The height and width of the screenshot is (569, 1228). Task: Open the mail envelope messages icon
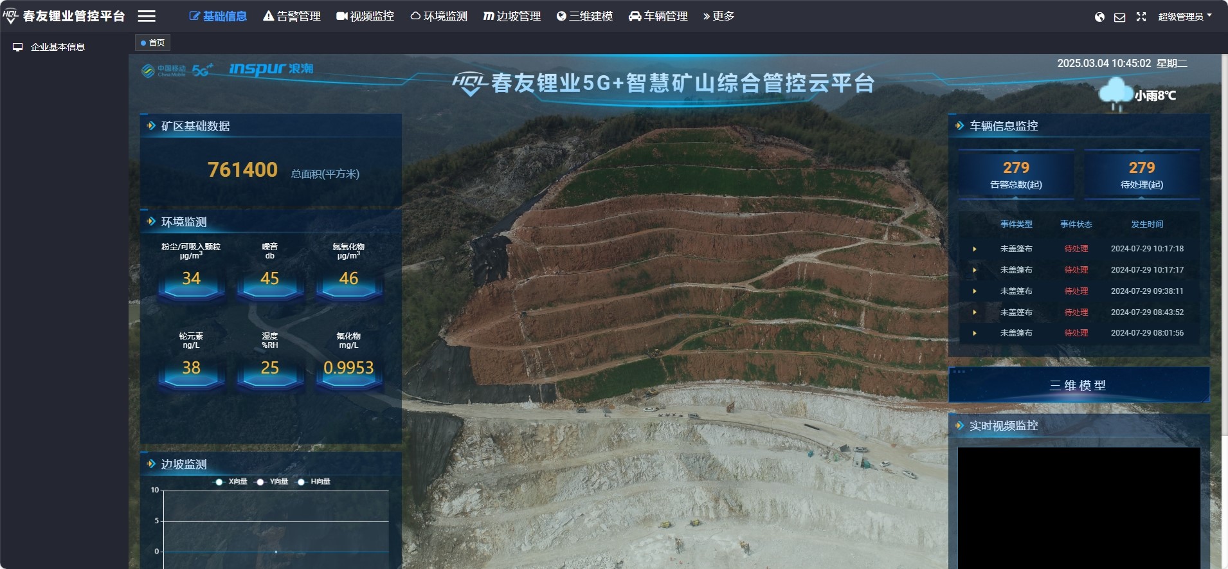(1119, 17)
